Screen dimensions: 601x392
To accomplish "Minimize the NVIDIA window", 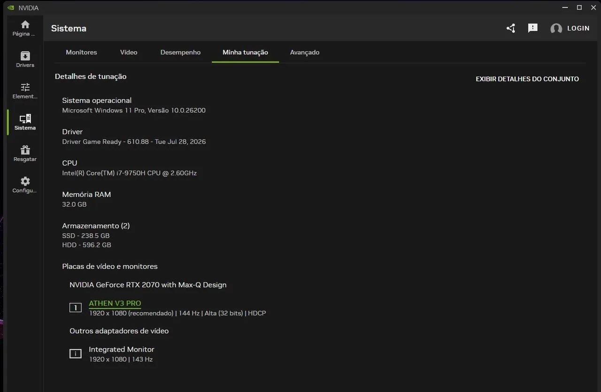I will (565, 8).
